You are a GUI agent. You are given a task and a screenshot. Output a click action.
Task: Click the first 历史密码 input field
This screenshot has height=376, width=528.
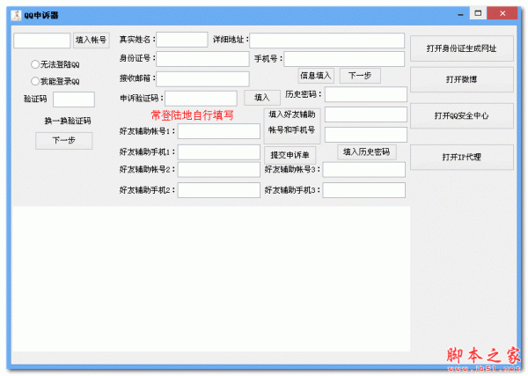click(366, 94)
